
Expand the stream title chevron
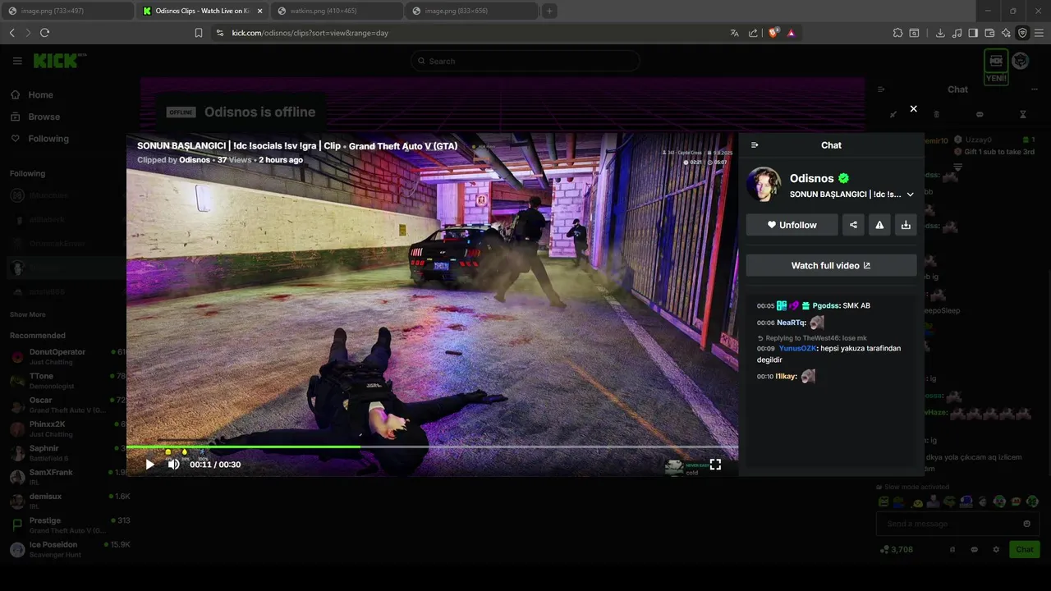tap(910, 195)
